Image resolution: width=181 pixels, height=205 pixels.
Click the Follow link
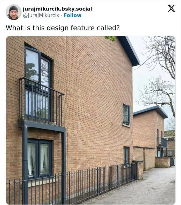tap(72, 15)
